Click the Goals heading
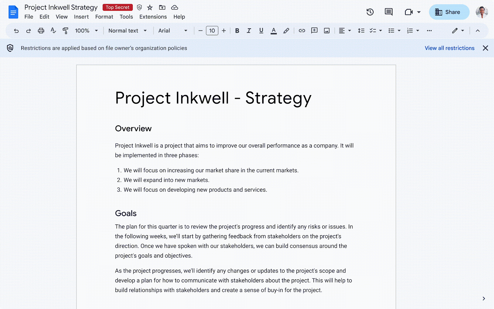Screen dimensions: 494x309 tap(126, 213)
